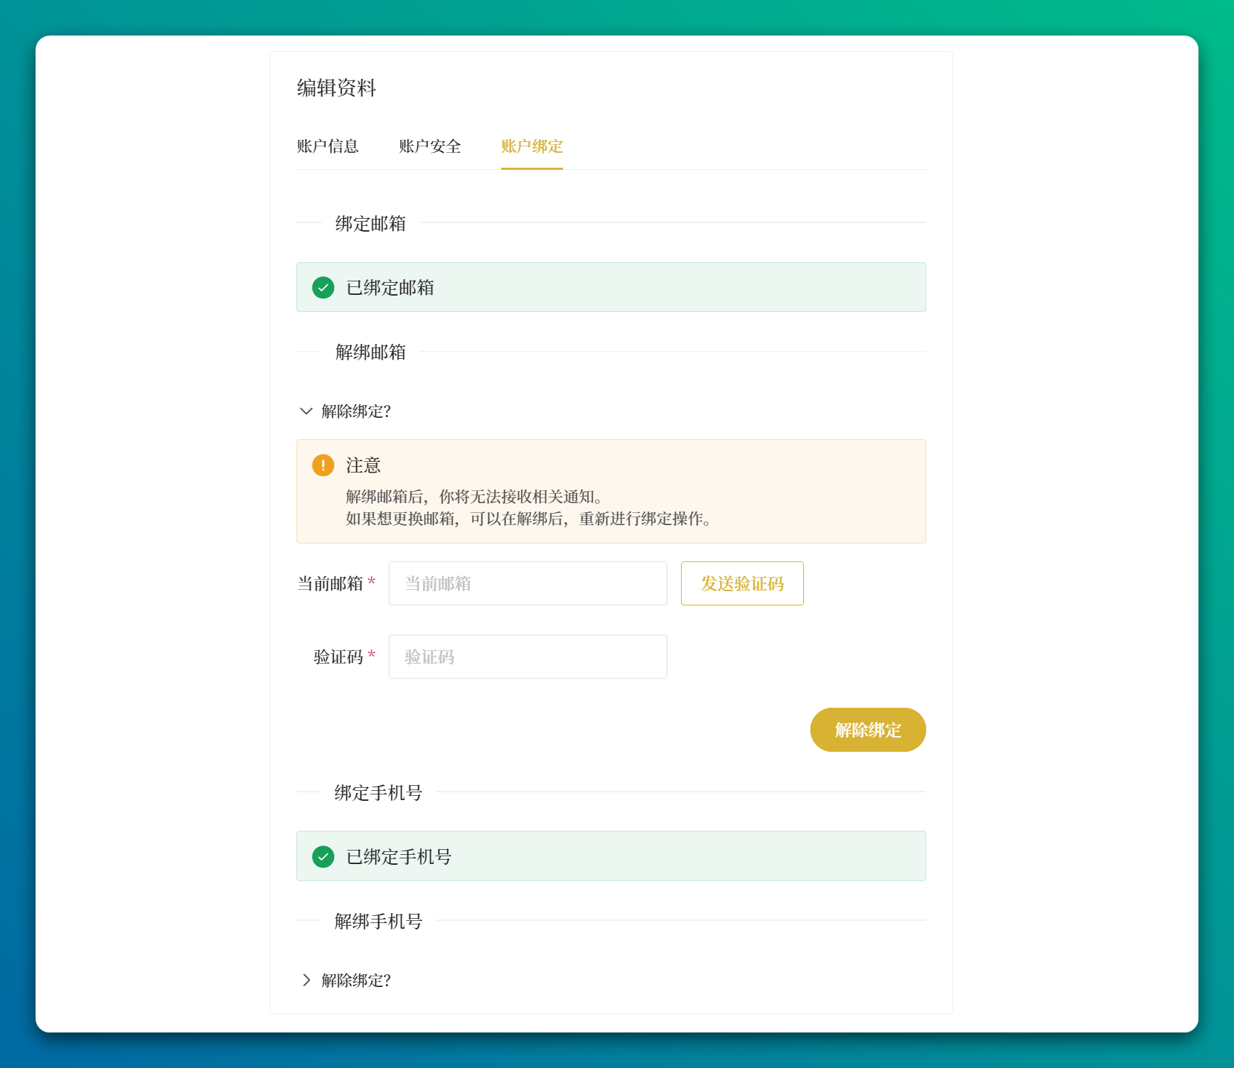Click the 已绑定邮箱 status text
1234x1068 pixels.
tap(390, 288)
